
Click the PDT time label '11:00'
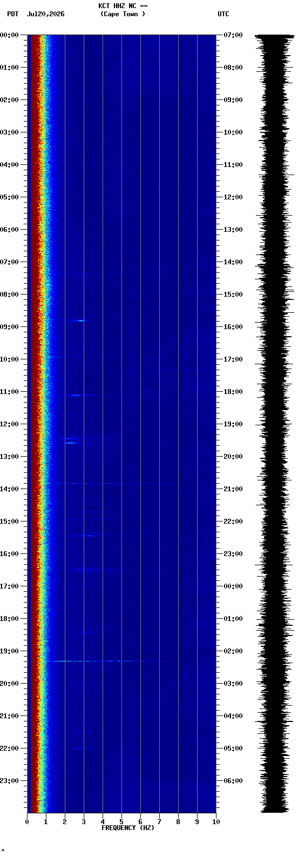[x=9, y=392]
